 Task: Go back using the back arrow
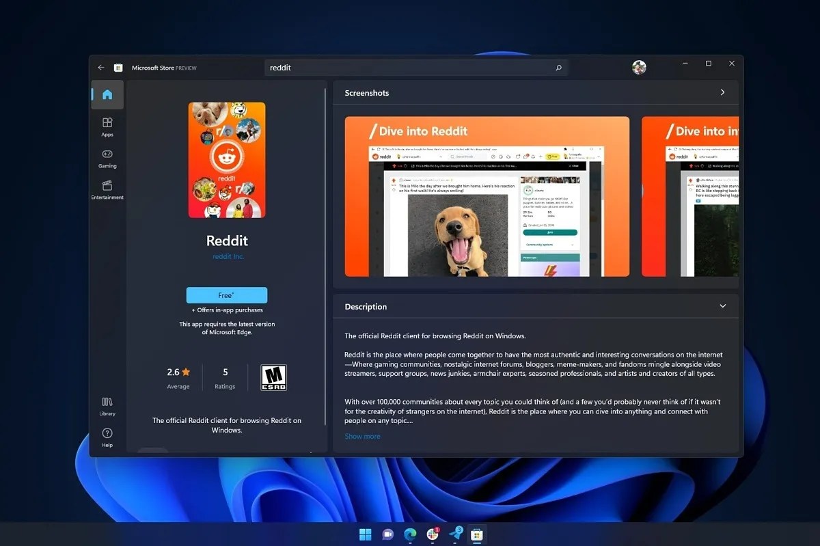[100, 67]
